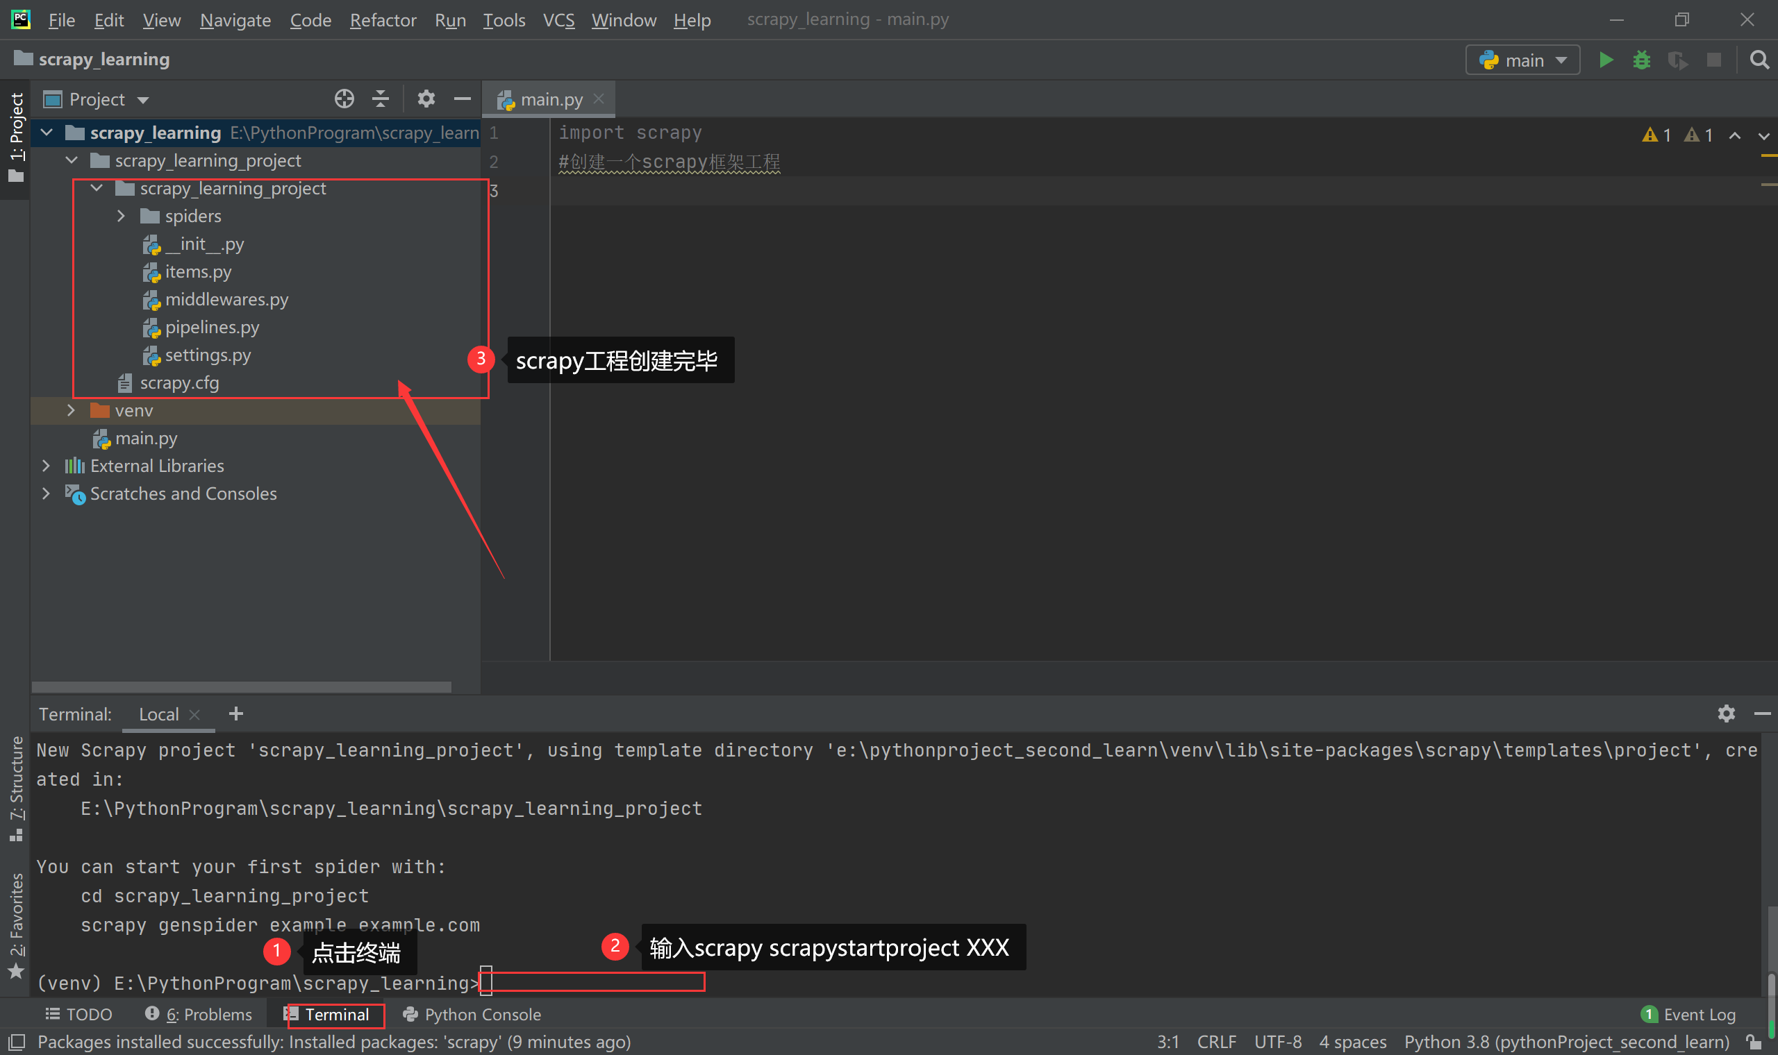Viewport: 1778px width, 1055px height.
Task: Click the PyCharm logo icon
Action: (21, 19)
